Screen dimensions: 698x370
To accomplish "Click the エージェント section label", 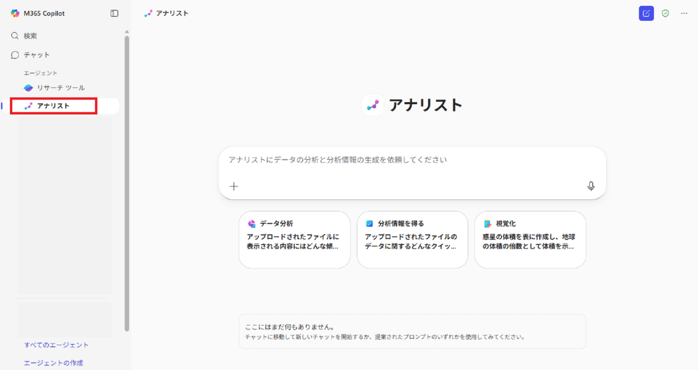I will (41, 73).
